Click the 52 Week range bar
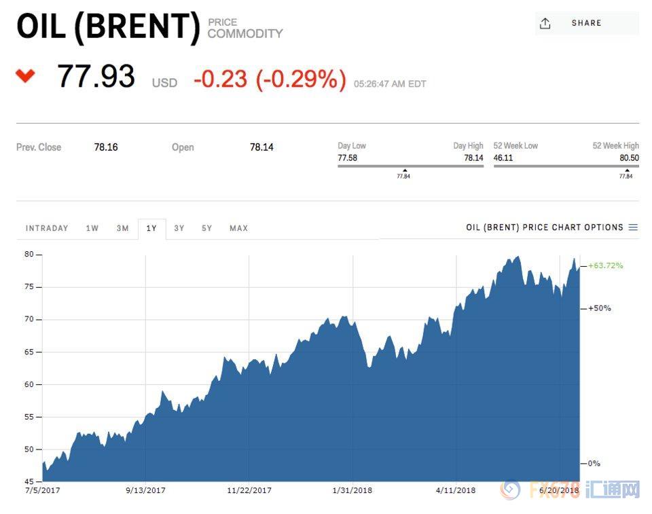652x514 pixels. pyautogui.click(x=566, y=165)
